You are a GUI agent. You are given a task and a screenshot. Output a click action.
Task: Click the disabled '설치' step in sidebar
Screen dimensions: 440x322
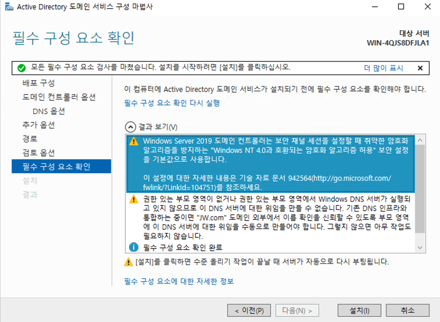(x=30, y=180)
